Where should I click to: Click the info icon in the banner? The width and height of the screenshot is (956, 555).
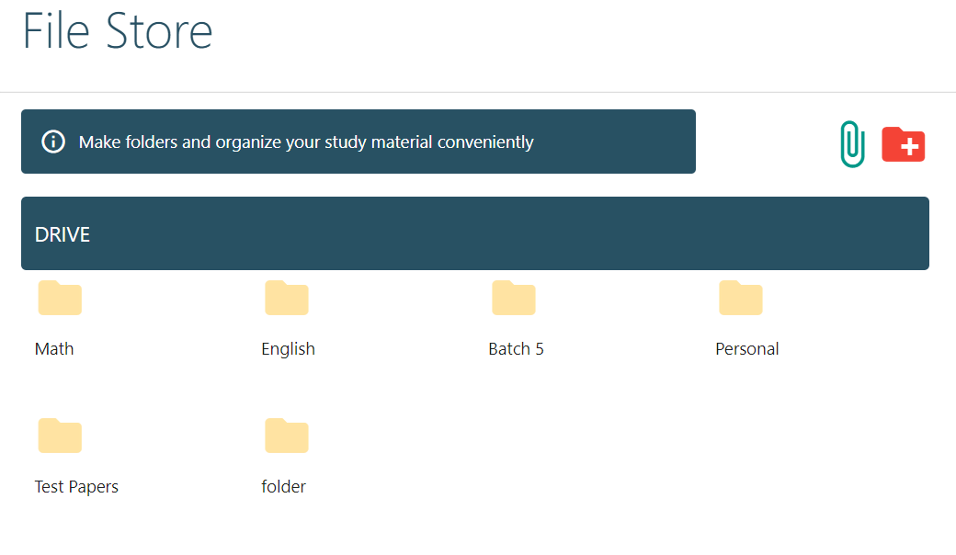tap(53, 142)
